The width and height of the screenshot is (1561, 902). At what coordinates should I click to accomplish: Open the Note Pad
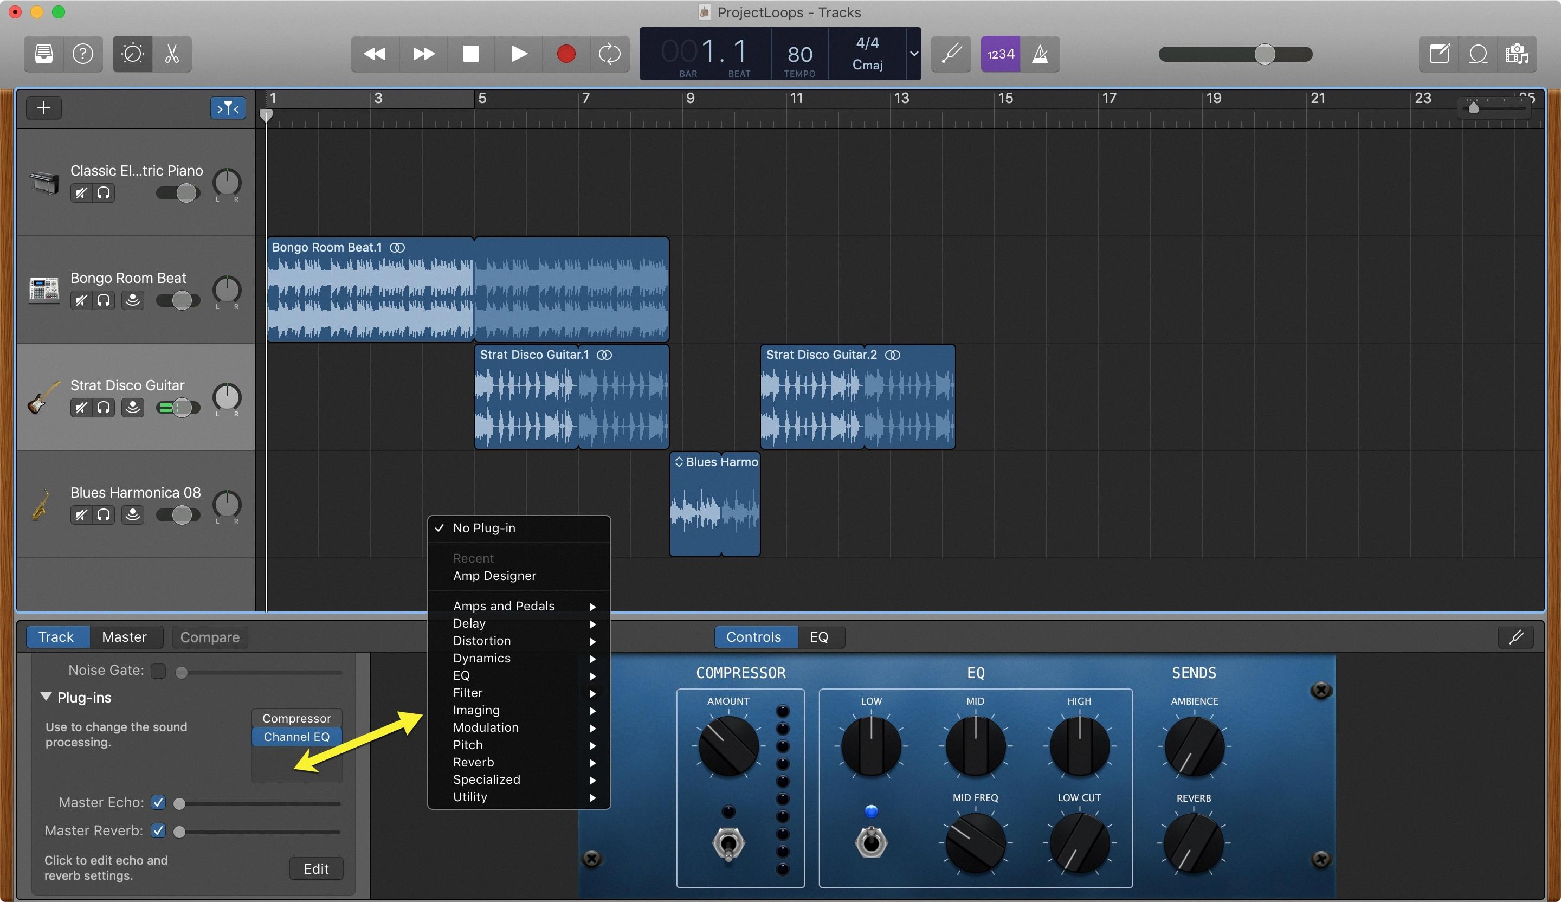(x=1439, y=54)
